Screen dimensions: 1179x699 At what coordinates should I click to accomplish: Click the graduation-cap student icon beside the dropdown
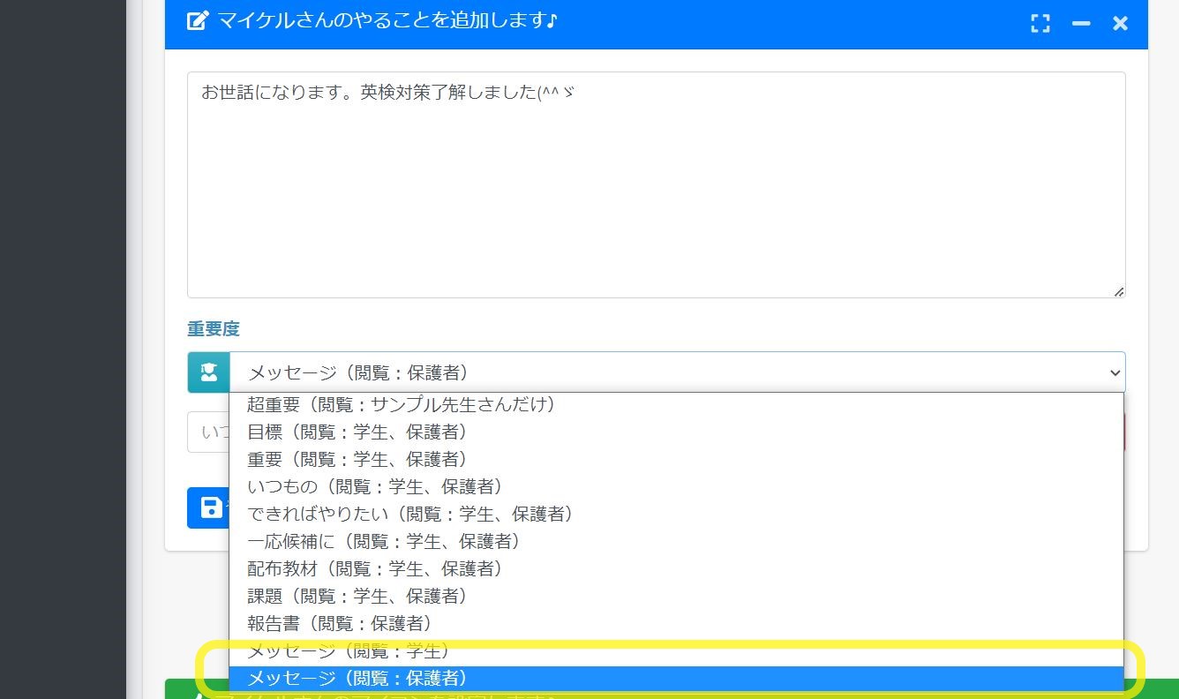(207, 372)
